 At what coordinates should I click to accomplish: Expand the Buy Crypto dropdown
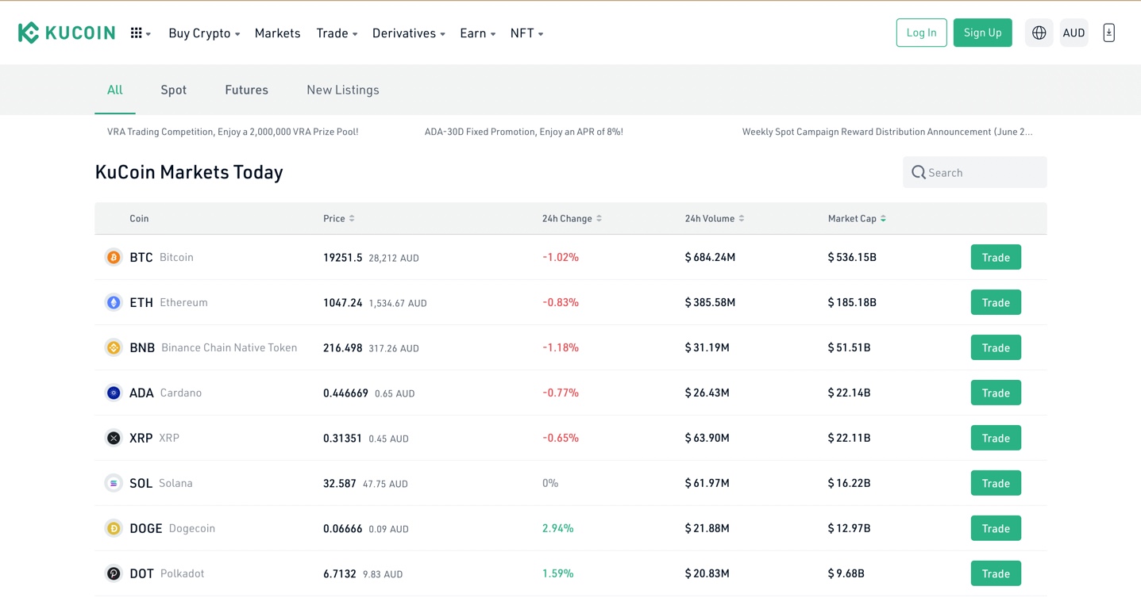[x=204, y=33]
